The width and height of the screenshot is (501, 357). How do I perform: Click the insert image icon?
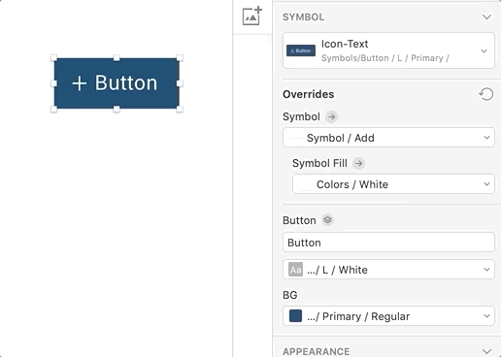click(252, 16)
